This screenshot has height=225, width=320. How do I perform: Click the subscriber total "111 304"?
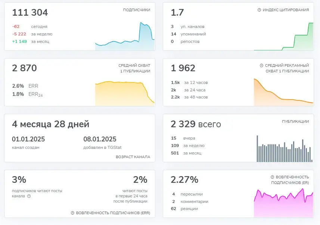click(30, 12)
